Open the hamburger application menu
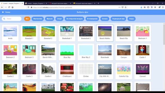165x93 pixels. (x=163, y=7)
